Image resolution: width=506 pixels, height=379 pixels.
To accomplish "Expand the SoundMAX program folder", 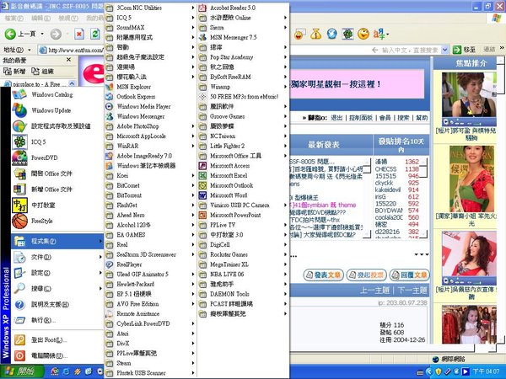I will (x=151, y=28).
